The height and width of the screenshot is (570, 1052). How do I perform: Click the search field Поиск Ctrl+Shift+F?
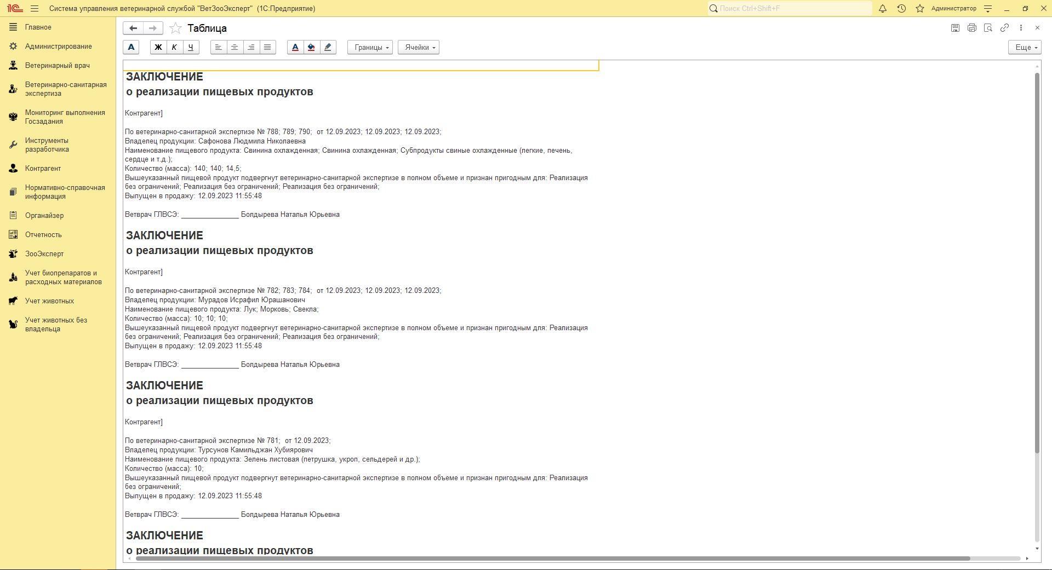pyautogui.click(x=790, y=9)
